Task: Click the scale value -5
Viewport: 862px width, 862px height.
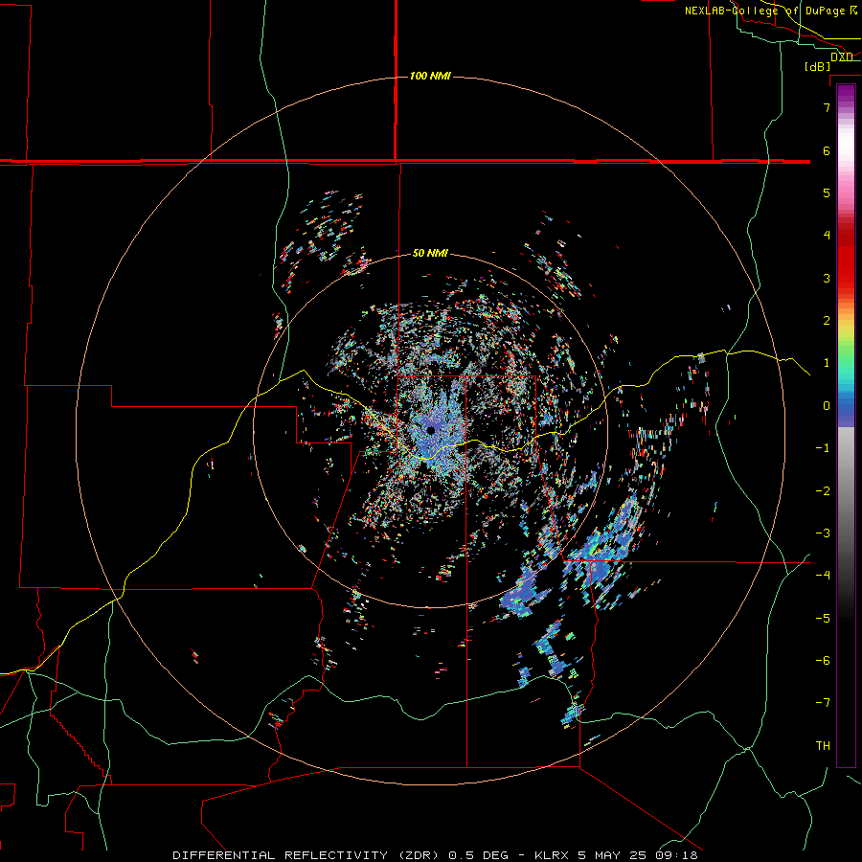Action: pos(823,619)
